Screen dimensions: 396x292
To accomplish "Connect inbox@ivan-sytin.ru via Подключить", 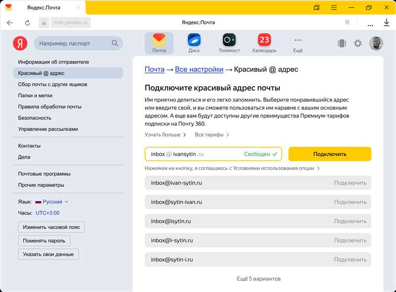I will [350, 183].
